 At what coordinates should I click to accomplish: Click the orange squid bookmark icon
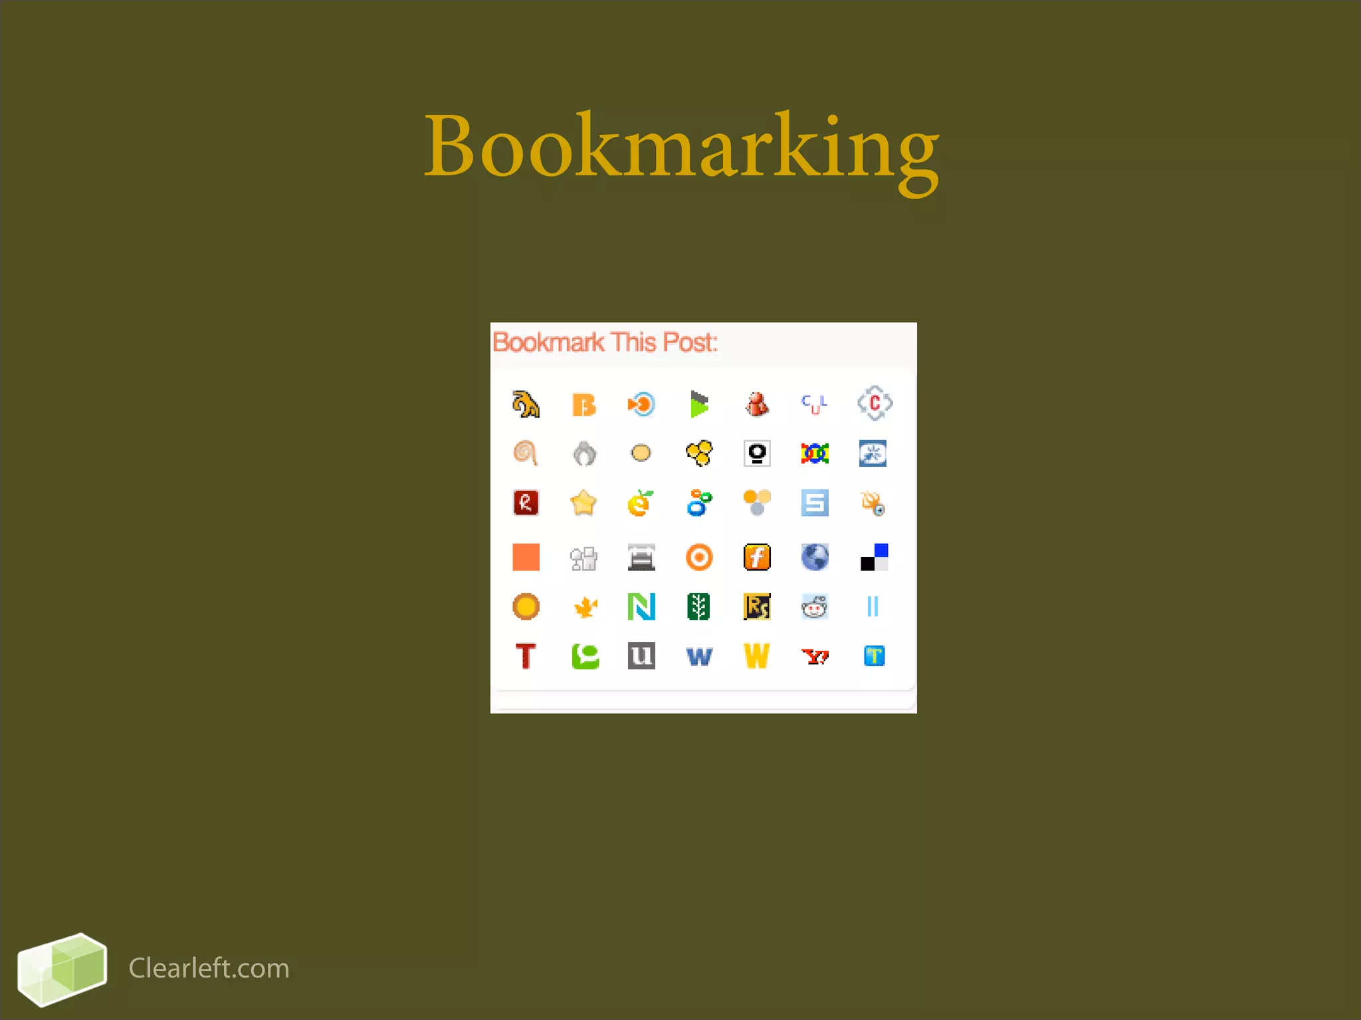pyautogui.click(x=873, y=503)
